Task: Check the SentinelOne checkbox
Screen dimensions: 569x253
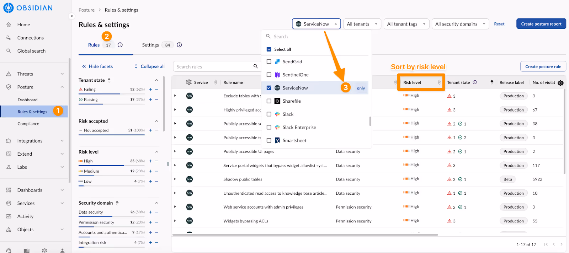Action: coord(269,75)
